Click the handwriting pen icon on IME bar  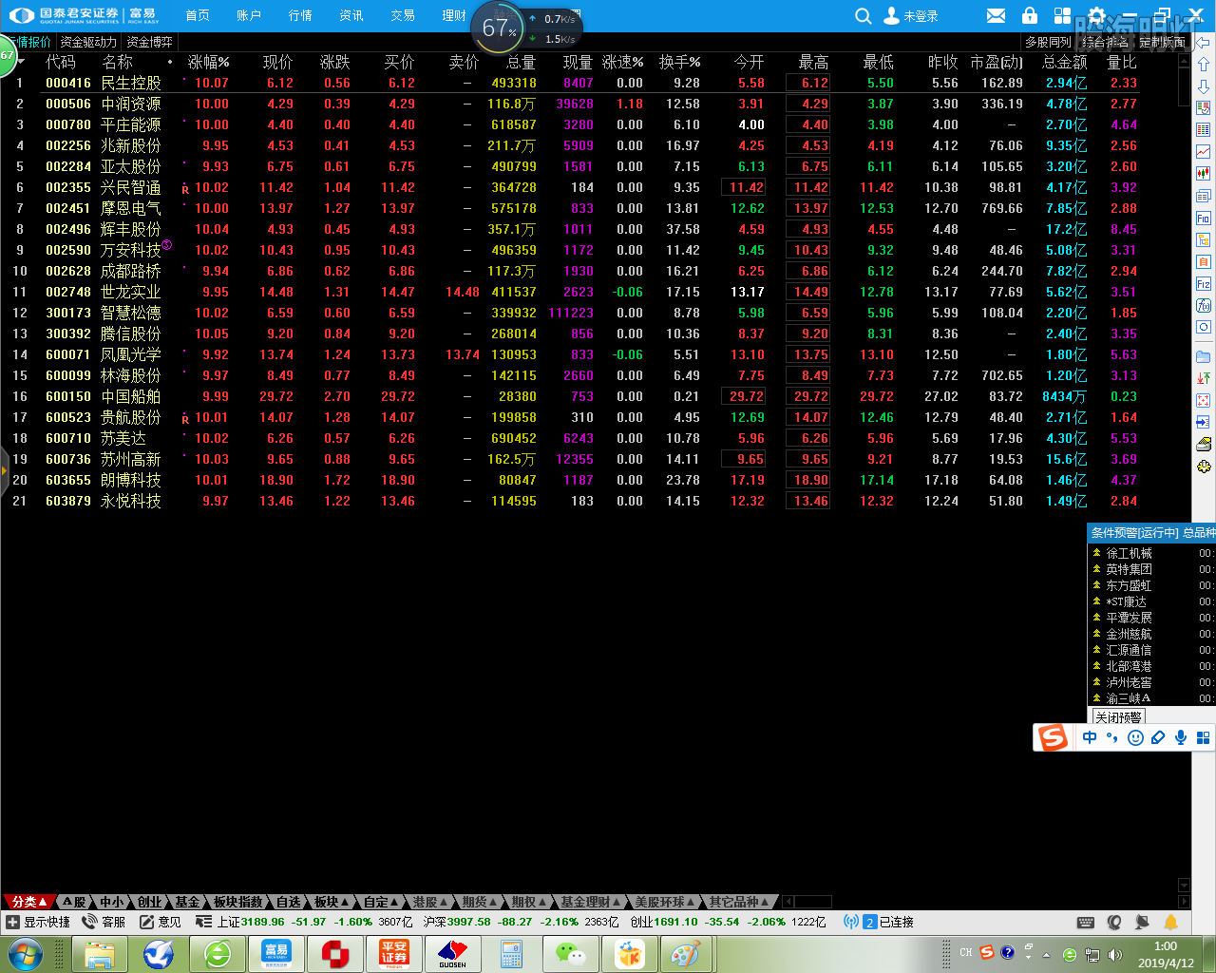(1158, 737)
